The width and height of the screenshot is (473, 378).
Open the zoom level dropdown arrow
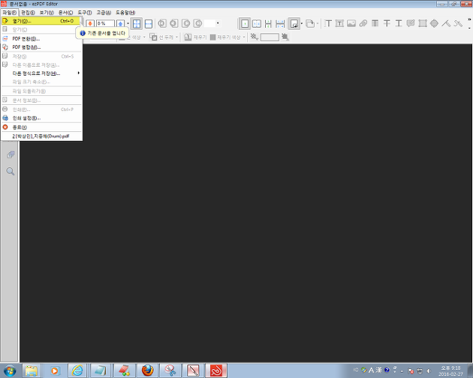click(x=128, y=23)
